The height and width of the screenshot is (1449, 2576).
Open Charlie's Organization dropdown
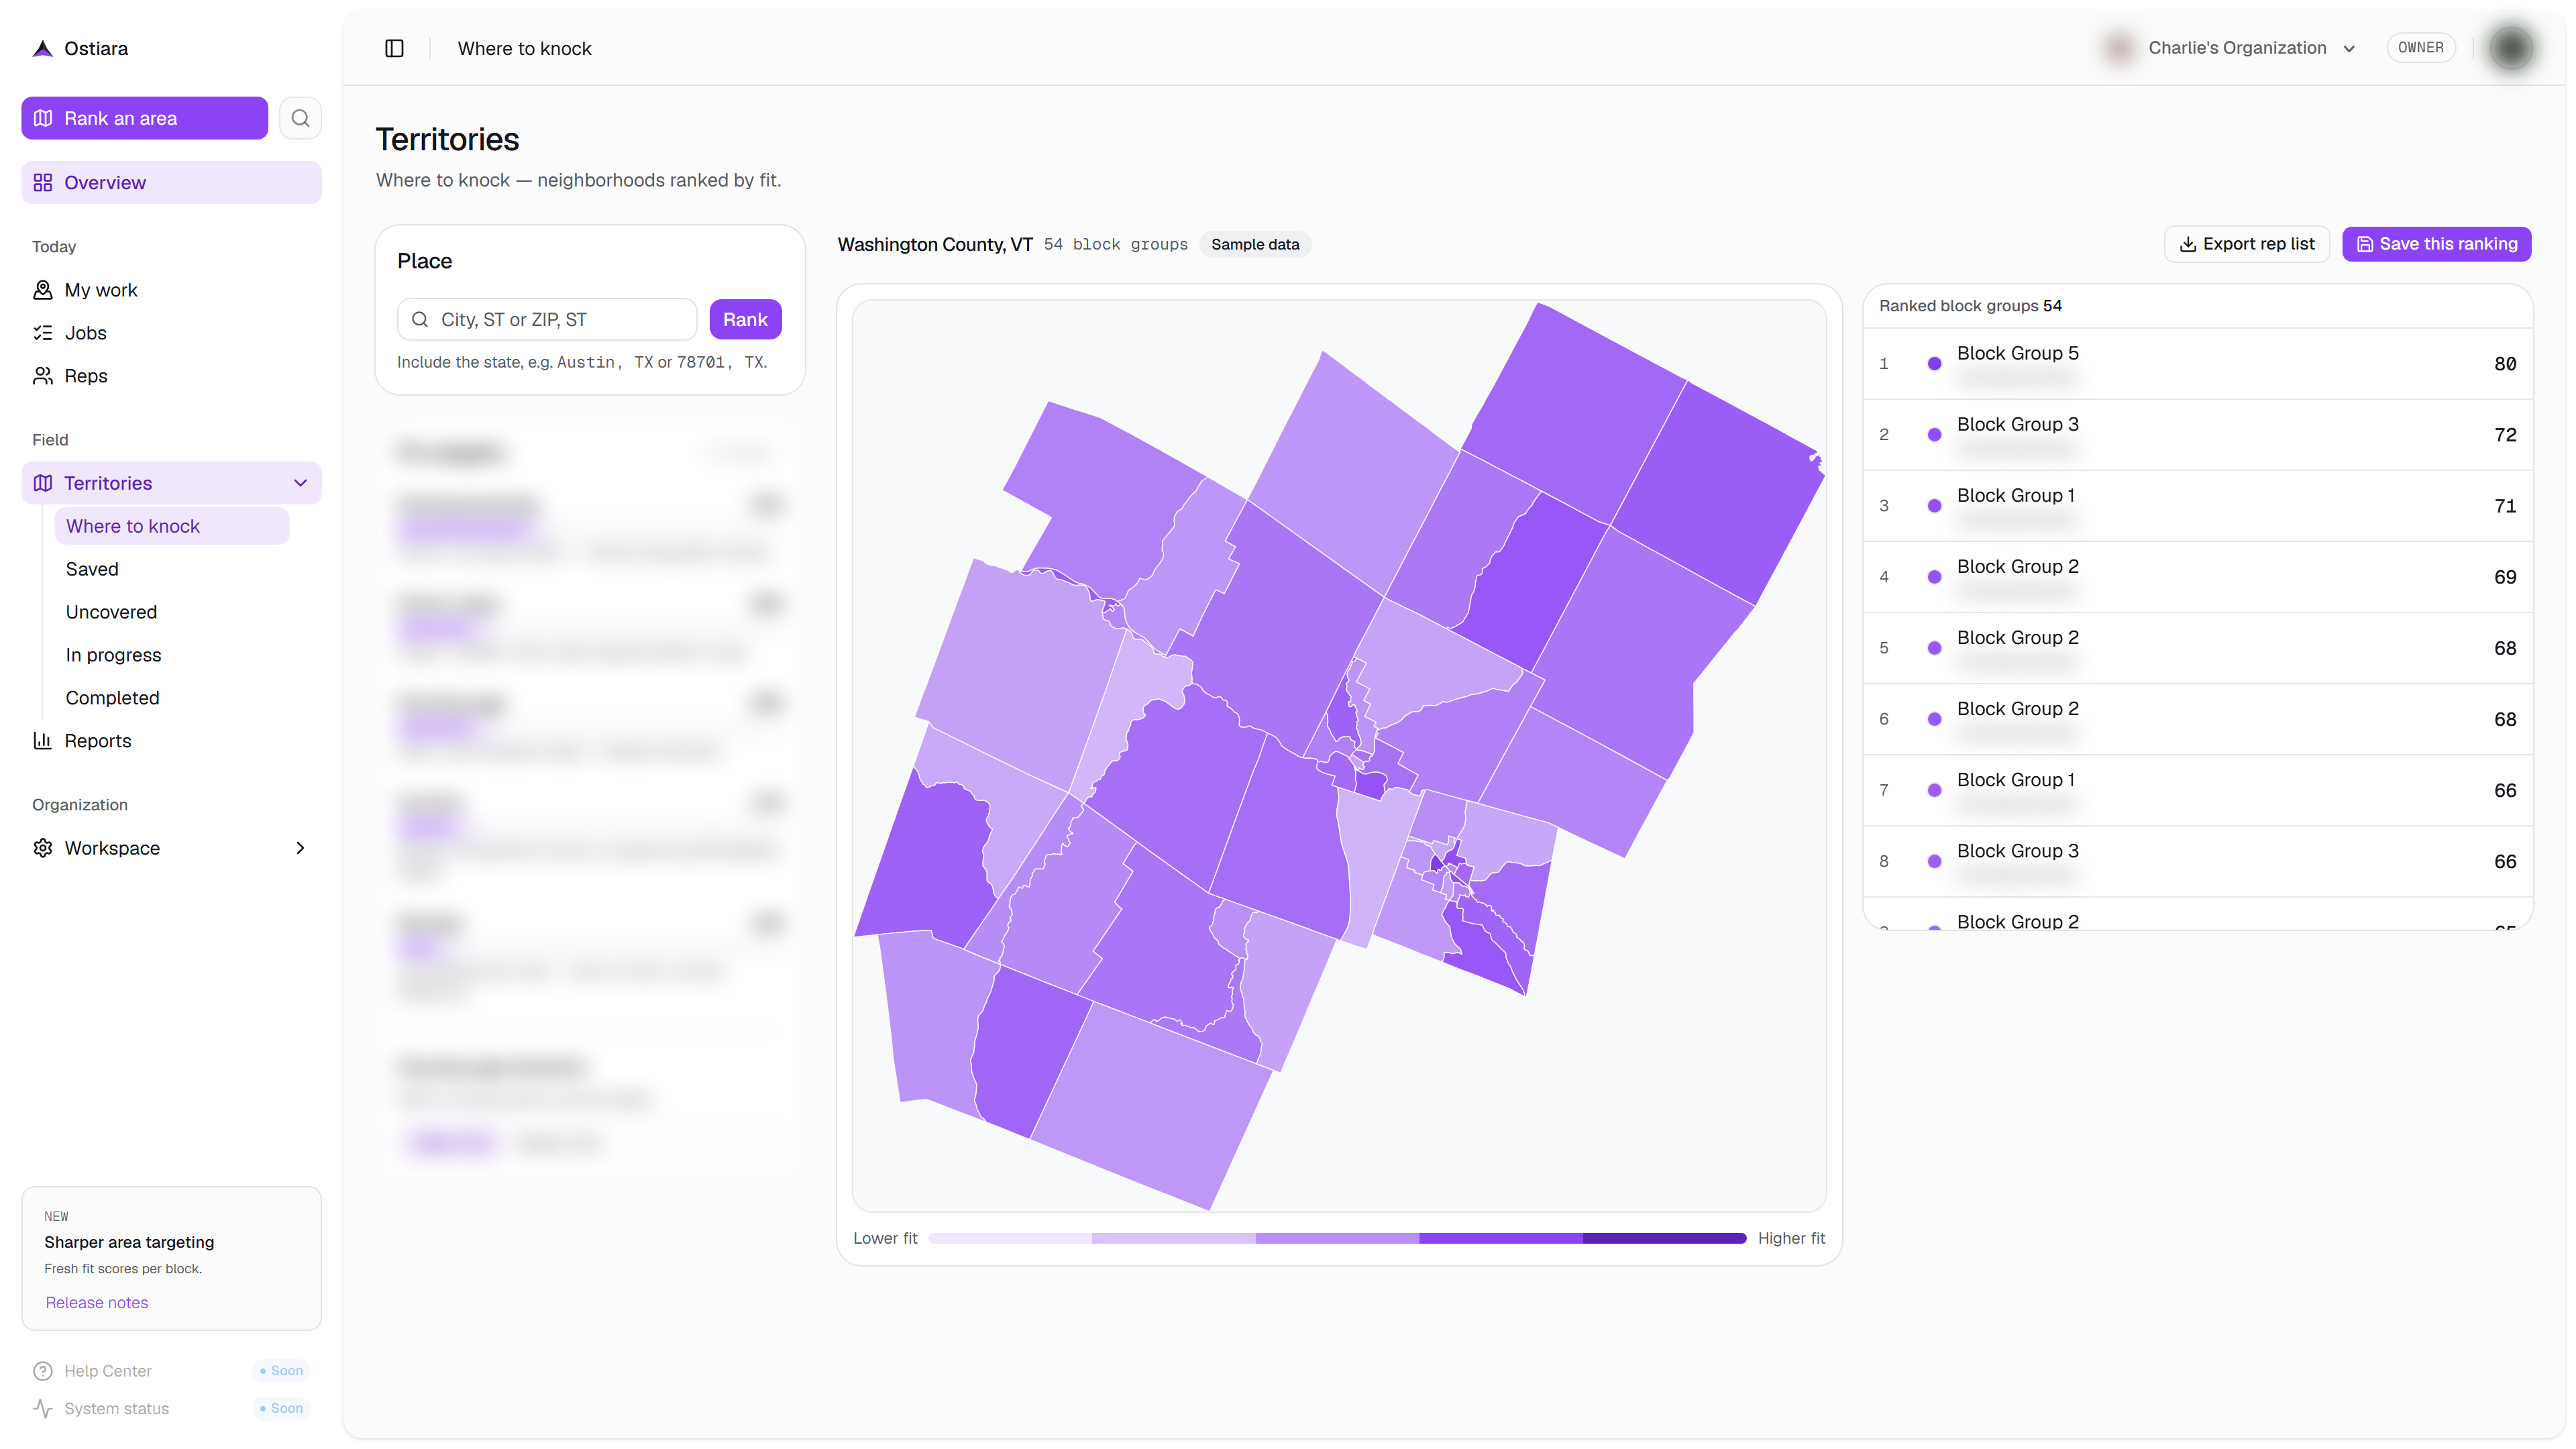(x=2231, y=48)
